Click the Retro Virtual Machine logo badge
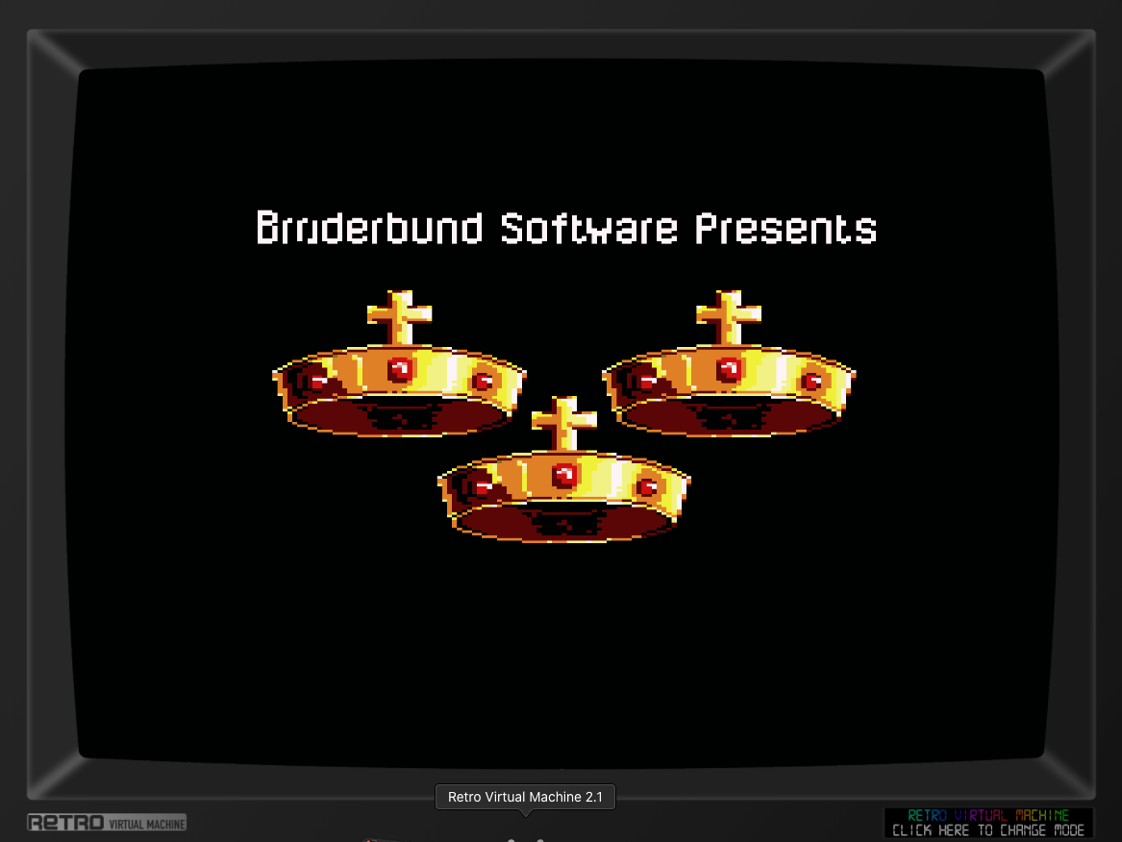 click(107, 823)
